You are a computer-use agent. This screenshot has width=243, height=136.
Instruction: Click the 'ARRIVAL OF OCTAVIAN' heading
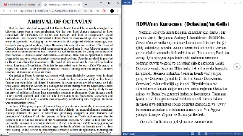point(59,21)
